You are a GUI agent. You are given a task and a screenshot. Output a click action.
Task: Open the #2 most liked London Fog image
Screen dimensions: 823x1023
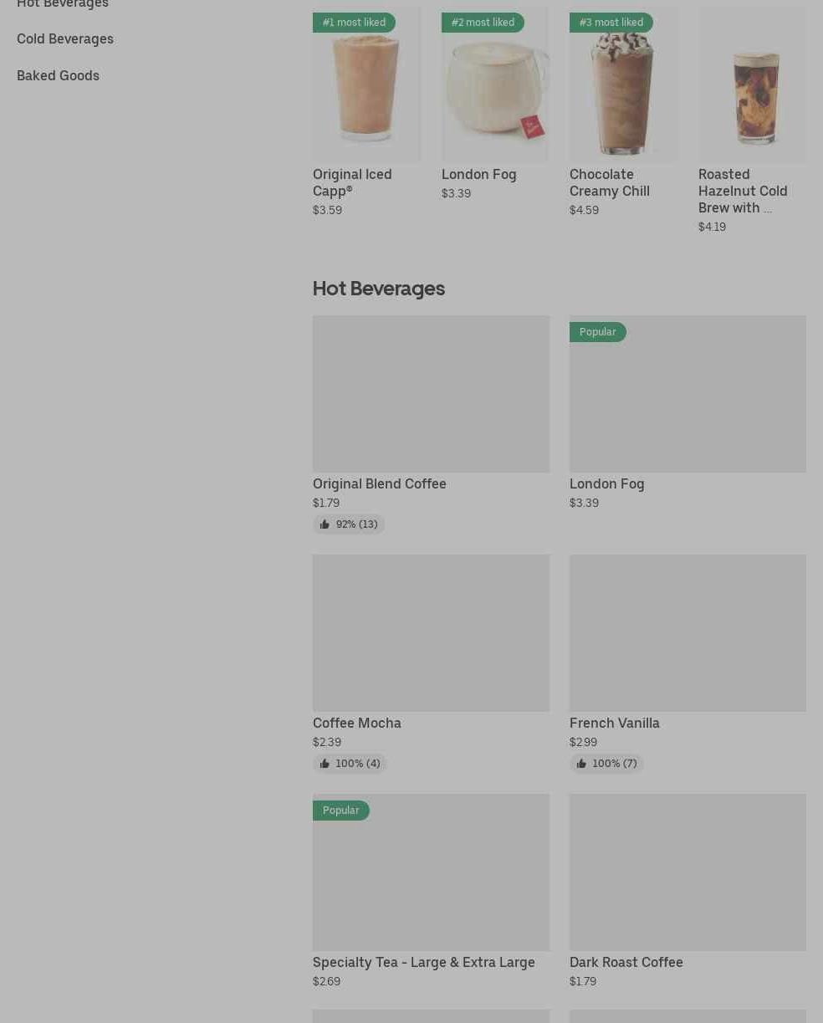point(495,84)
